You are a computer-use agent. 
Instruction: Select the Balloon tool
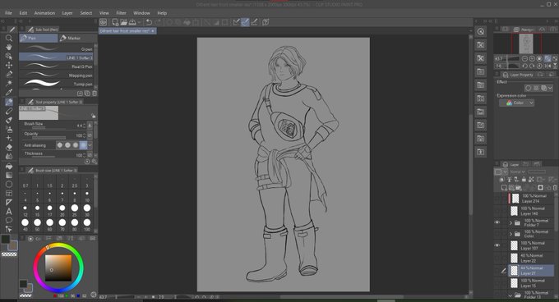coord(9,221)
